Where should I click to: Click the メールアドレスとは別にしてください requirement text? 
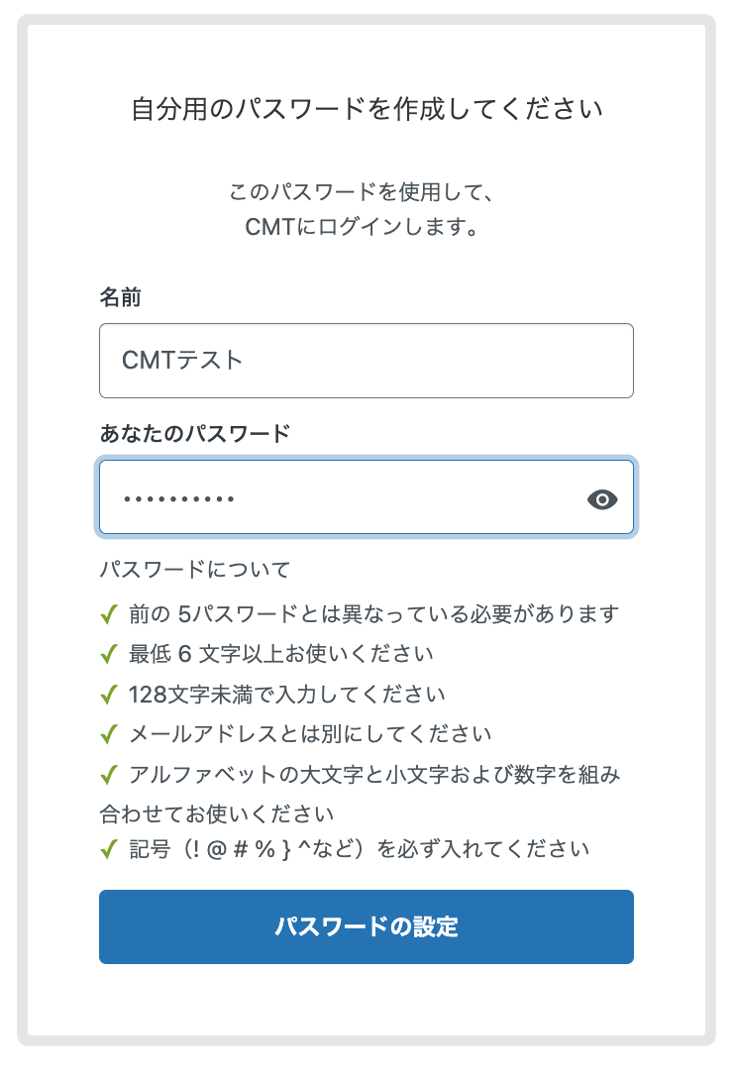310,735
